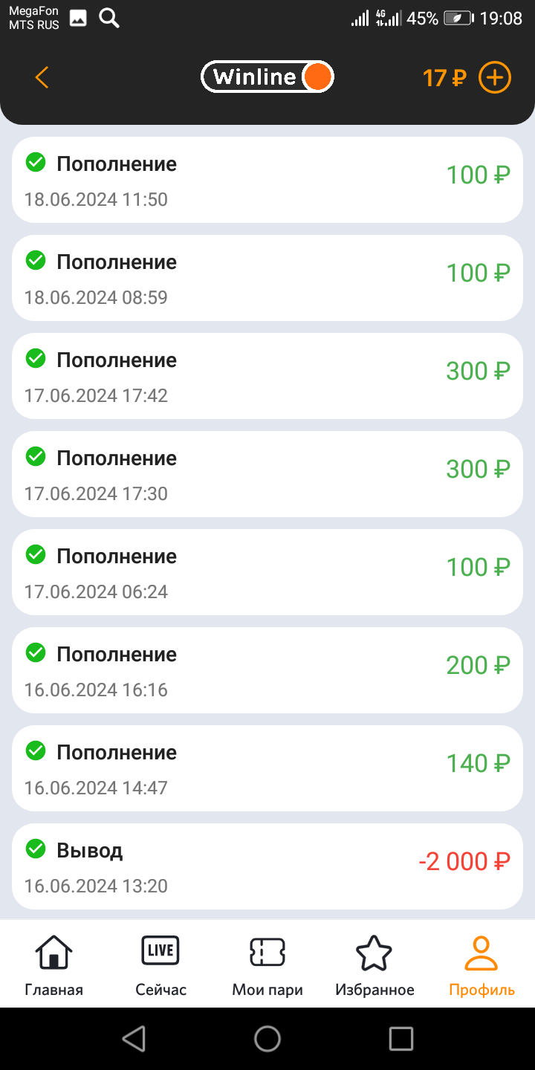Open the 17.06.2024 06:24 deposit entry

[x=267, y=572]
